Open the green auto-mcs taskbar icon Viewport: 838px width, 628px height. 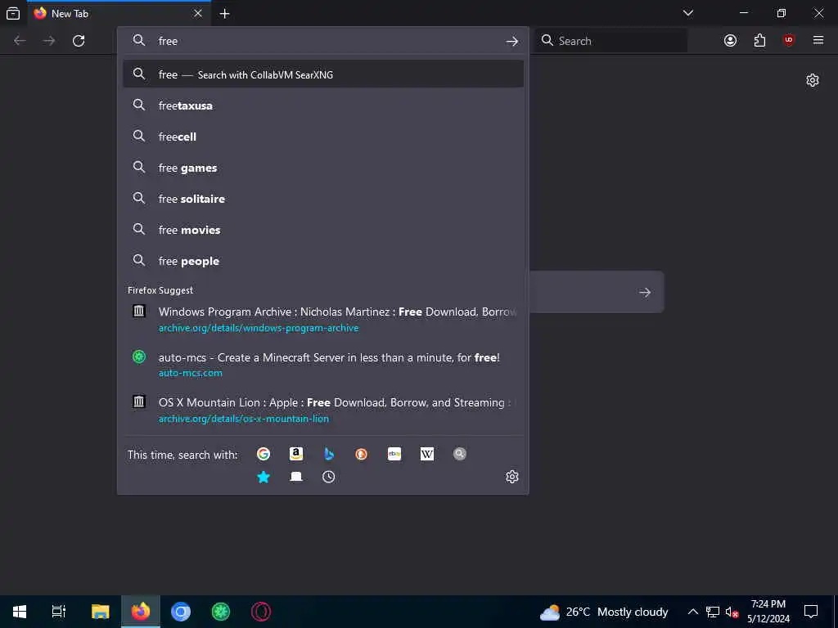pos(221,612)
